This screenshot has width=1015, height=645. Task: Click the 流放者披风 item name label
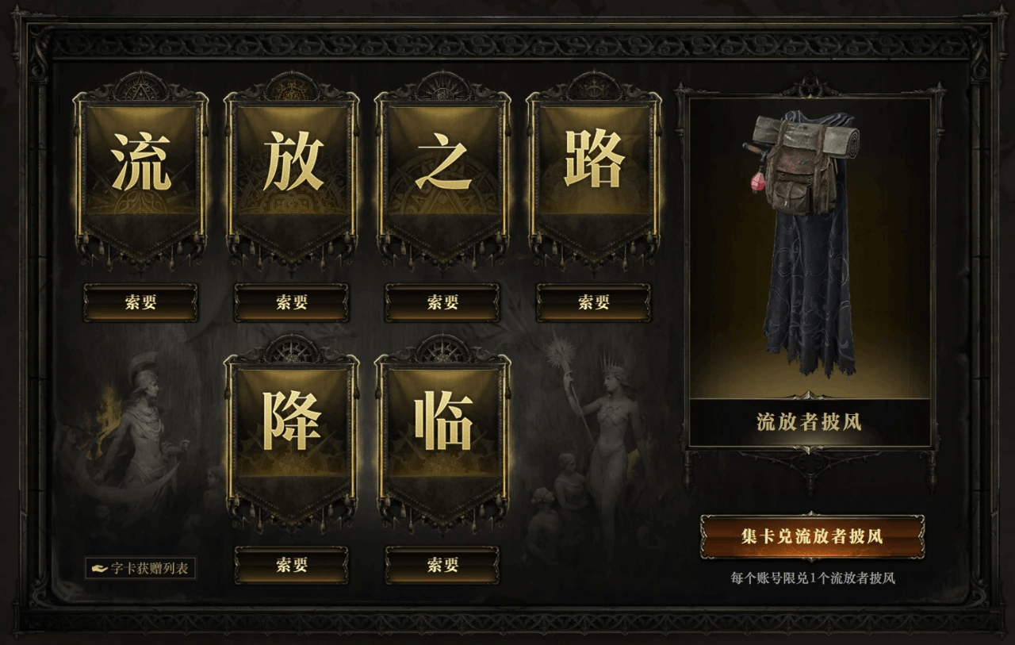tap(810, 422)
